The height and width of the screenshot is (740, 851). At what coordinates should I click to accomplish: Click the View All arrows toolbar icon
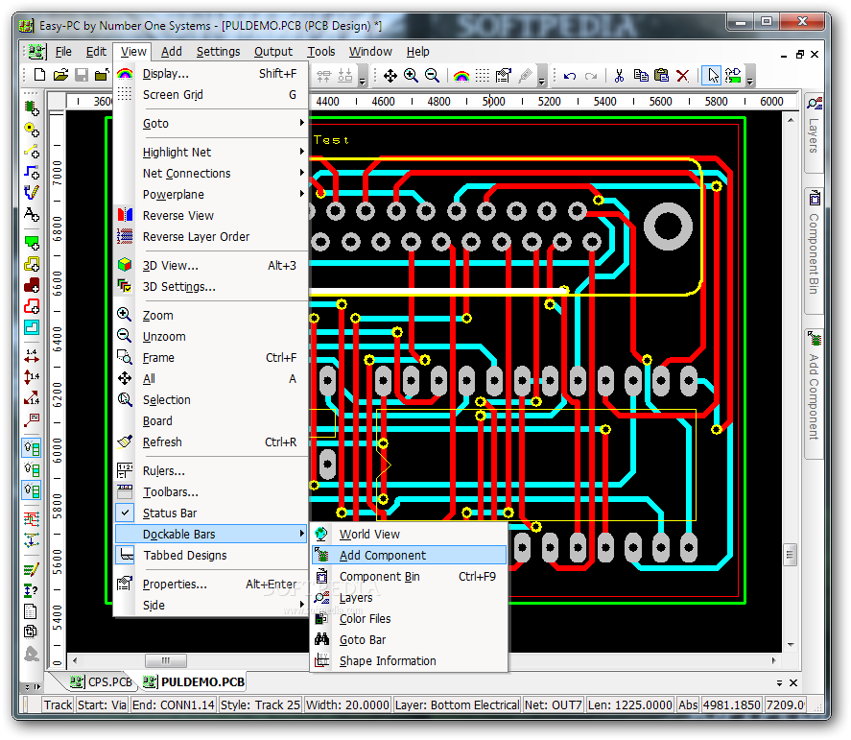390,76
